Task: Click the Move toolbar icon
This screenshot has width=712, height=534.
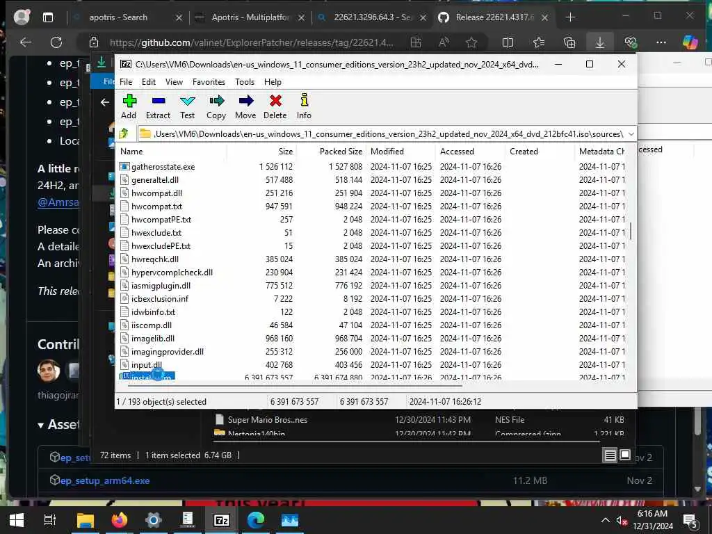Action: 245,106
